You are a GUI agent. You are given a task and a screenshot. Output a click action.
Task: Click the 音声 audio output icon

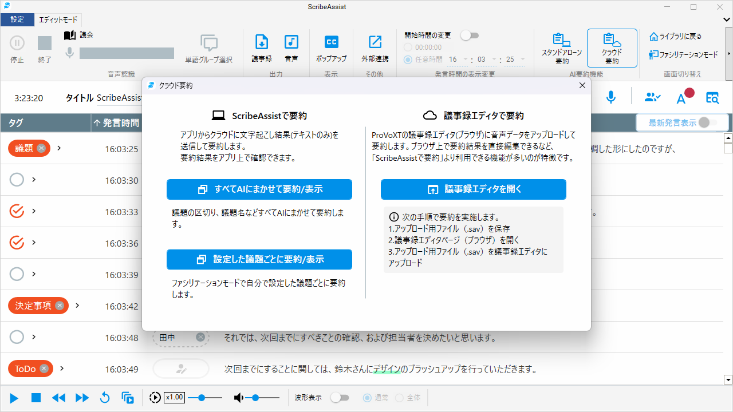click(x=291, y=42)
